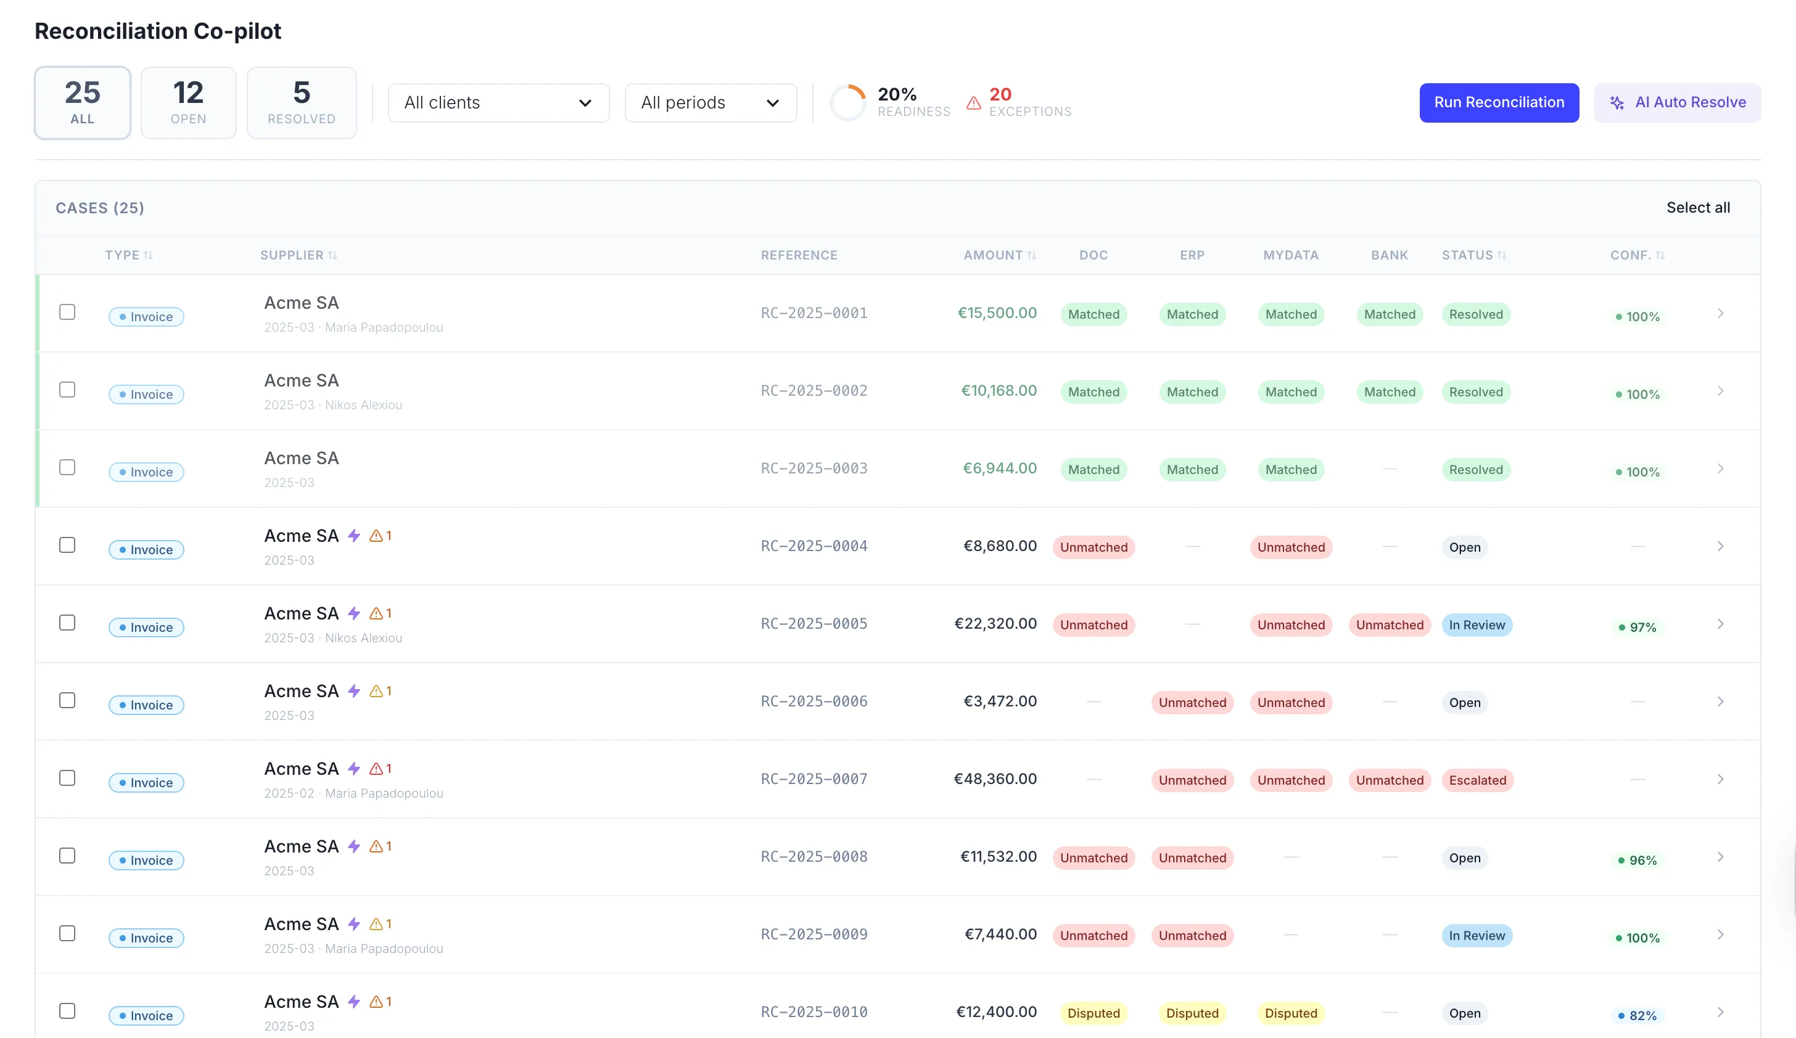Click Matched MYDATA badge on RC-2025-0003
The image size is (1796, 1038).
tap(1291, 470)
